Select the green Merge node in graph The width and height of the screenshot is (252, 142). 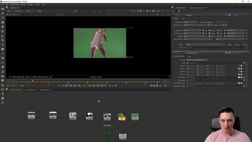coord(107,133)
